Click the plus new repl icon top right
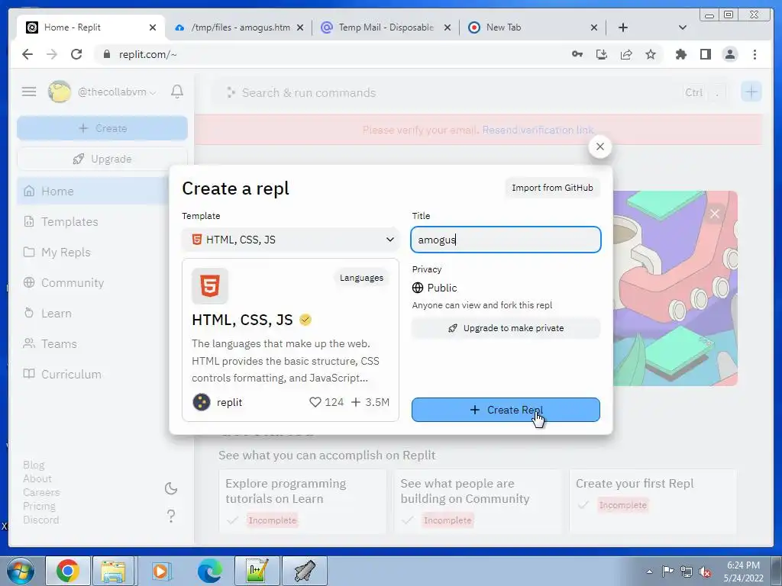782x586 pixels. [x=751, y=92]
